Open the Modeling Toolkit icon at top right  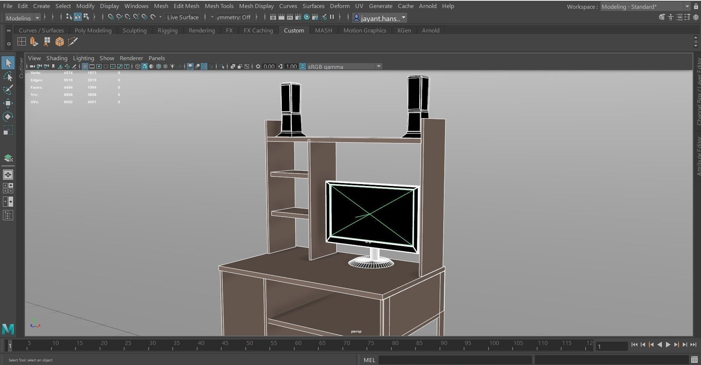tap(662, 17)
